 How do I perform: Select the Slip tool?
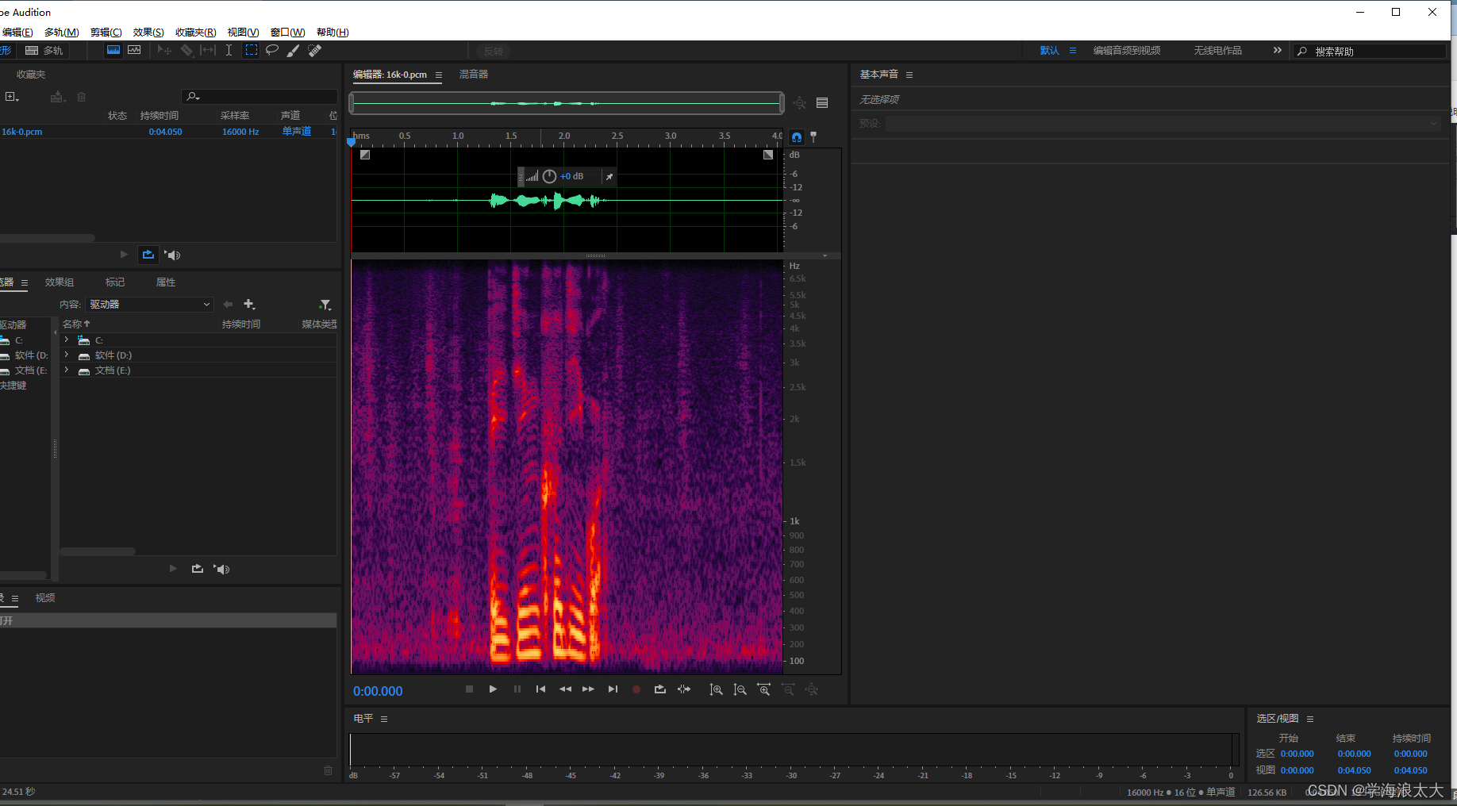click(208, 50)
